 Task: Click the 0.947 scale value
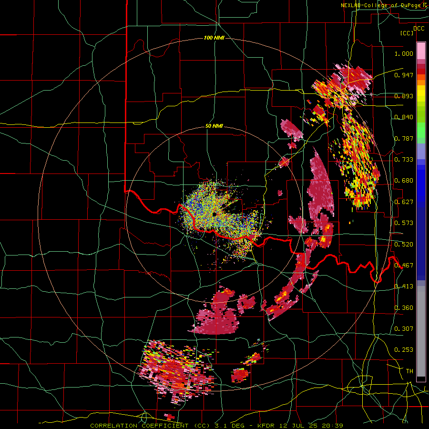pos(404,75)
